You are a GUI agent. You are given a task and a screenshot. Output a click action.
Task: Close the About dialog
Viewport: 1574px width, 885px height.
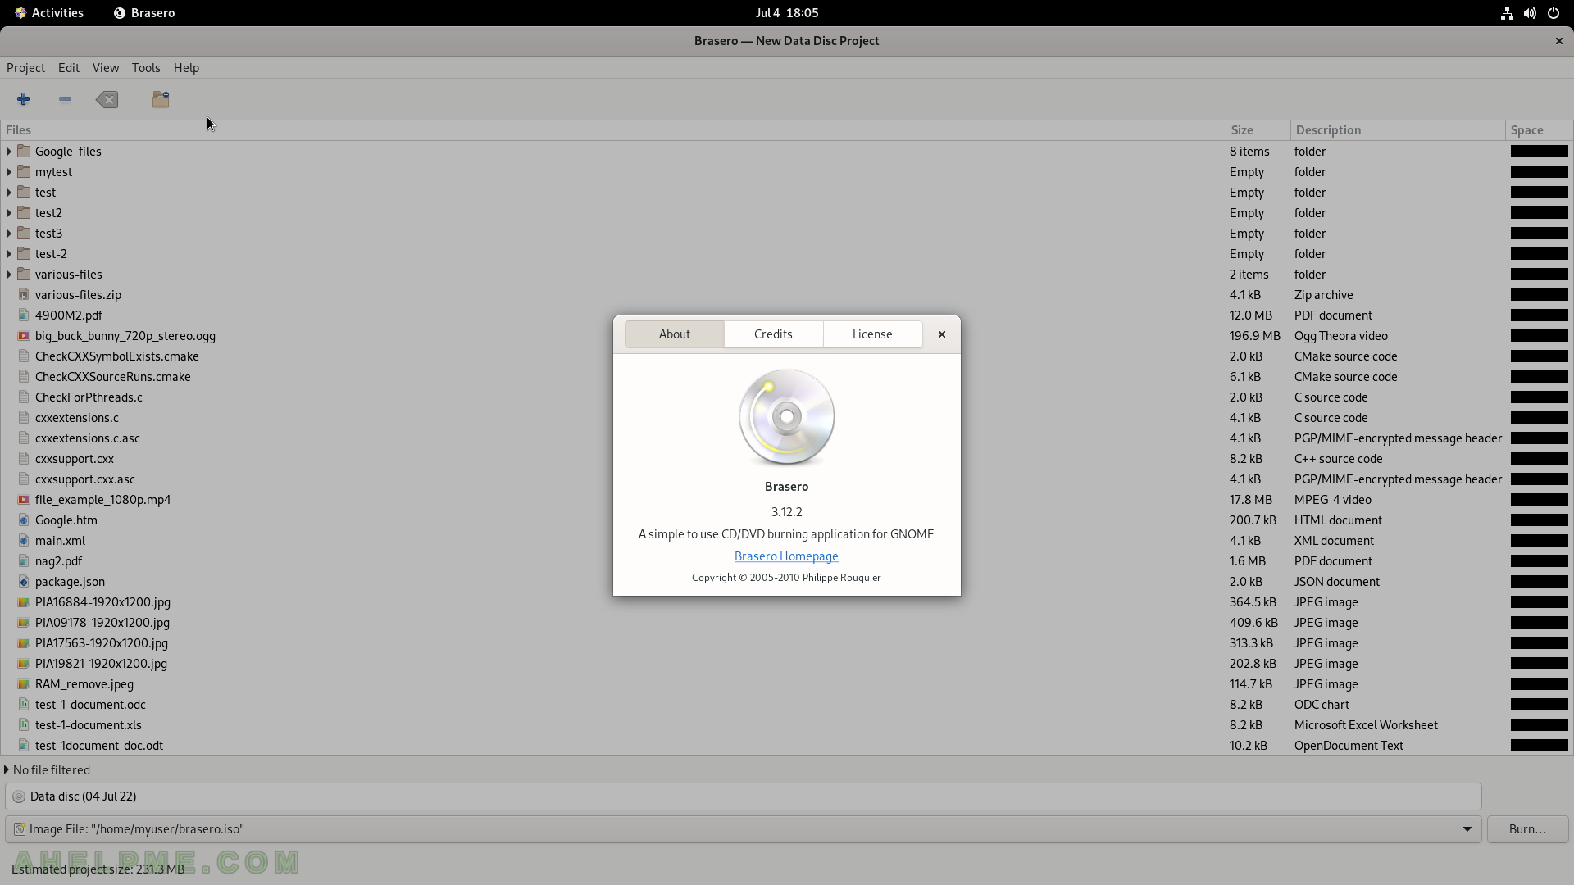pos(942,334)
